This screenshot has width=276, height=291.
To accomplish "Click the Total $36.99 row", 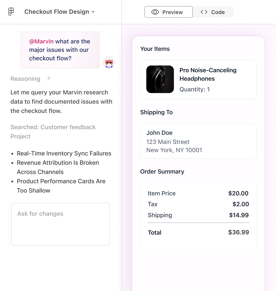I will tap(198, 232).
